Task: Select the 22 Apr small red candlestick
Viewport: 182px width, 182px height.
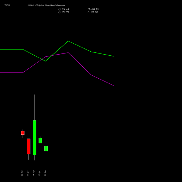Action: click(x=23, y=133)
